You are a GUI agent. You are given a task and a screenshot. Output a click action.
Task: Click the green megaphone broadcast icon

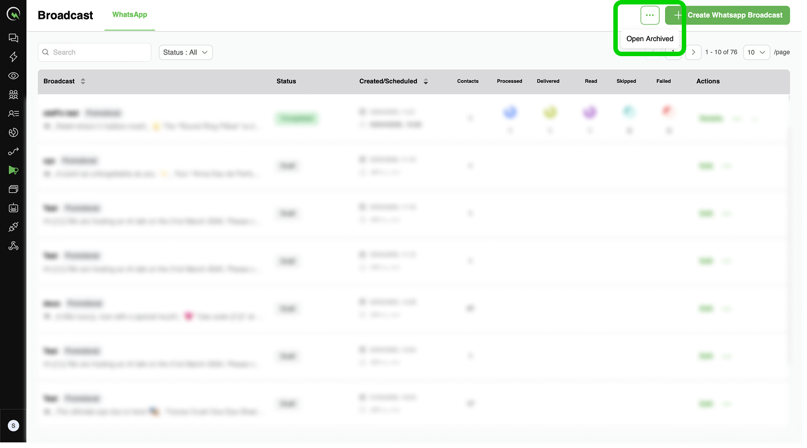pos(13,171)
